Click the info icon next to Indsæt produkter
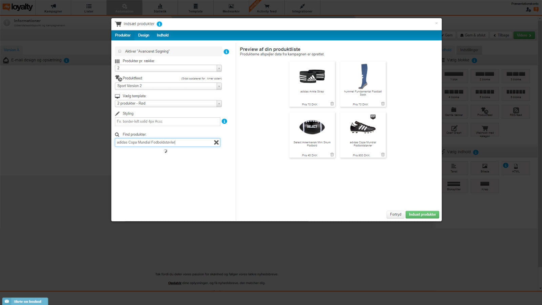Screen dimensions: 542x305 159,24
